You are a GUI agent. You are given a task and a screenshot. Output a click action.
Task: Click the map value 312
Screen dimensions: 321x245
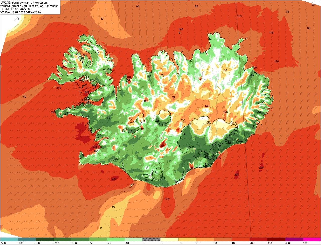tap(162, 146)
